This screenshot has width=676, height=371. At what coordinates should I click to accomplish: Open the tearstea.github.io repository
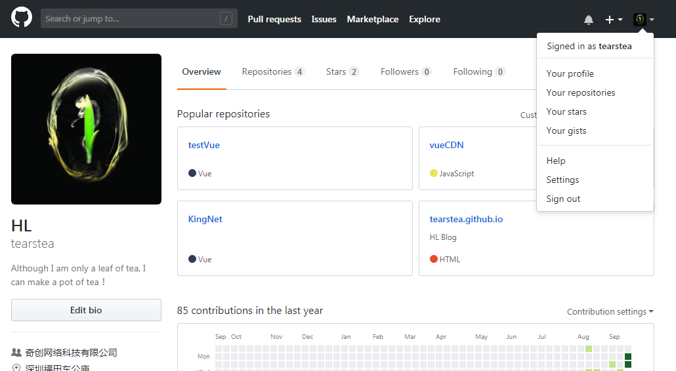click(466, 219)
